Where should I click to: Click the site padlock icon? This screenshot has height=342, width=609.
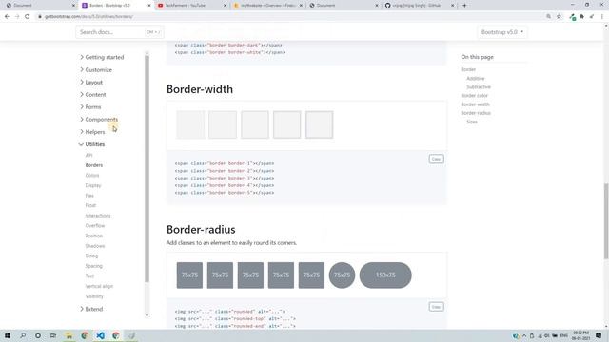[x=40, y=17]
